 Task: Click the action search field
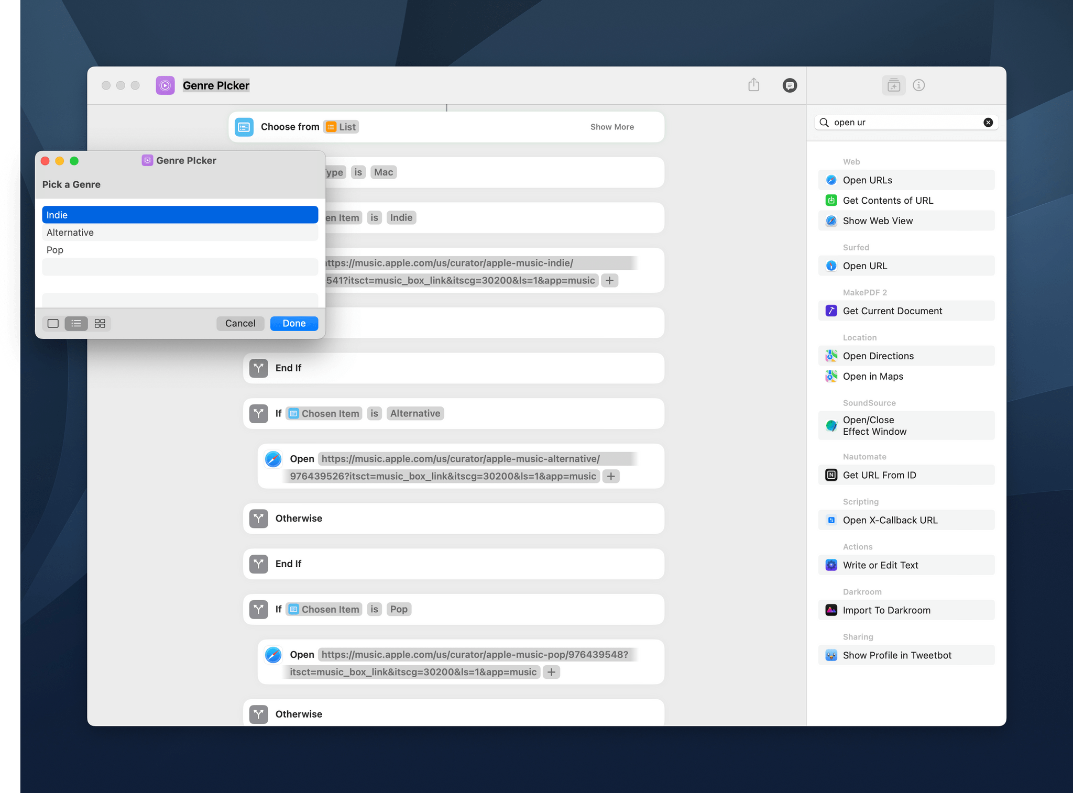tap(906, 123)
